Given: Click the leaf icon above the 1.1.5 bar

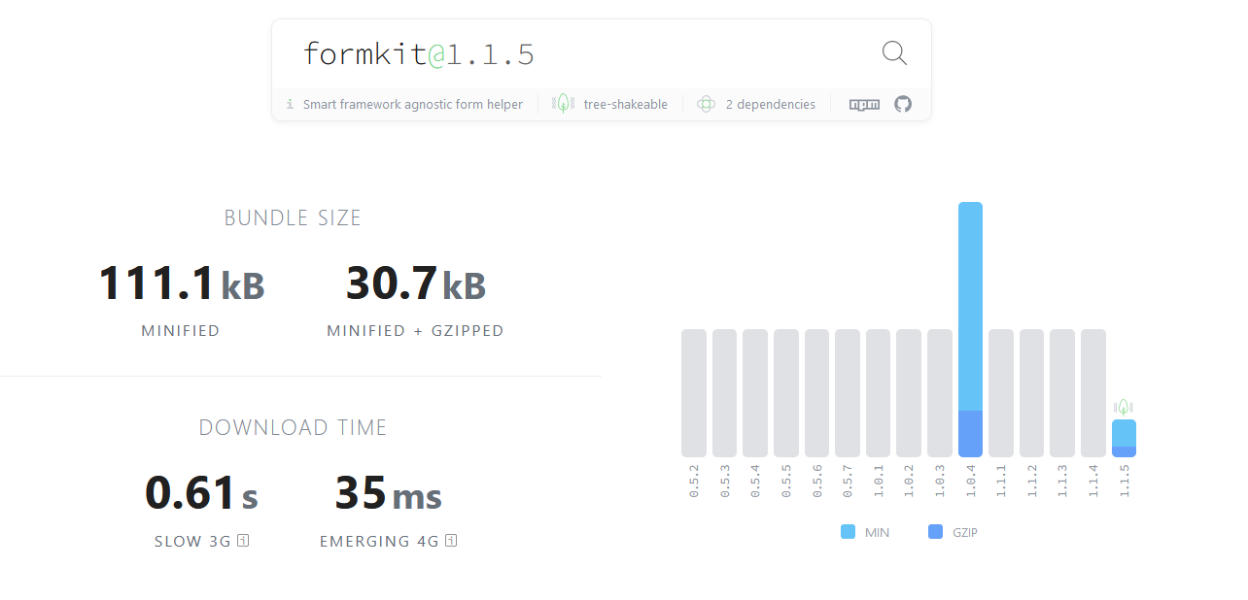Looking at the screenshot, I should pyautogui.click(x=1124, y=406).
